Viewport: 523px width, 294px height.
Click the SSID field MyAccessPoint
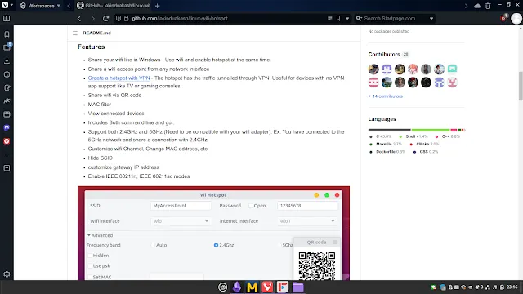[181, 206]
